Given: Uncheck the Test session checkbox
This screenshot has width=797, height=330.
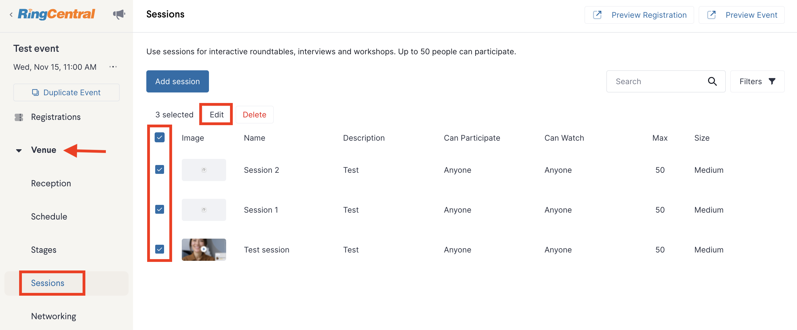Looking at the screenshot, I should coord(160,249).
